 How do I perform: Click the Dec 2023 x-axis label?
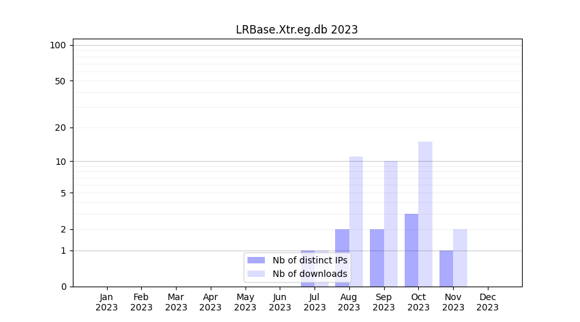pyautogui.click(x=487, y=302)
